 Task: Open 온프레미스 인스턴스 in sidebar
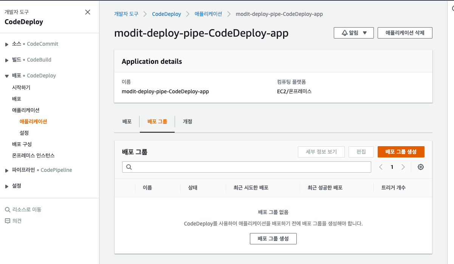(x=33, y=156)
